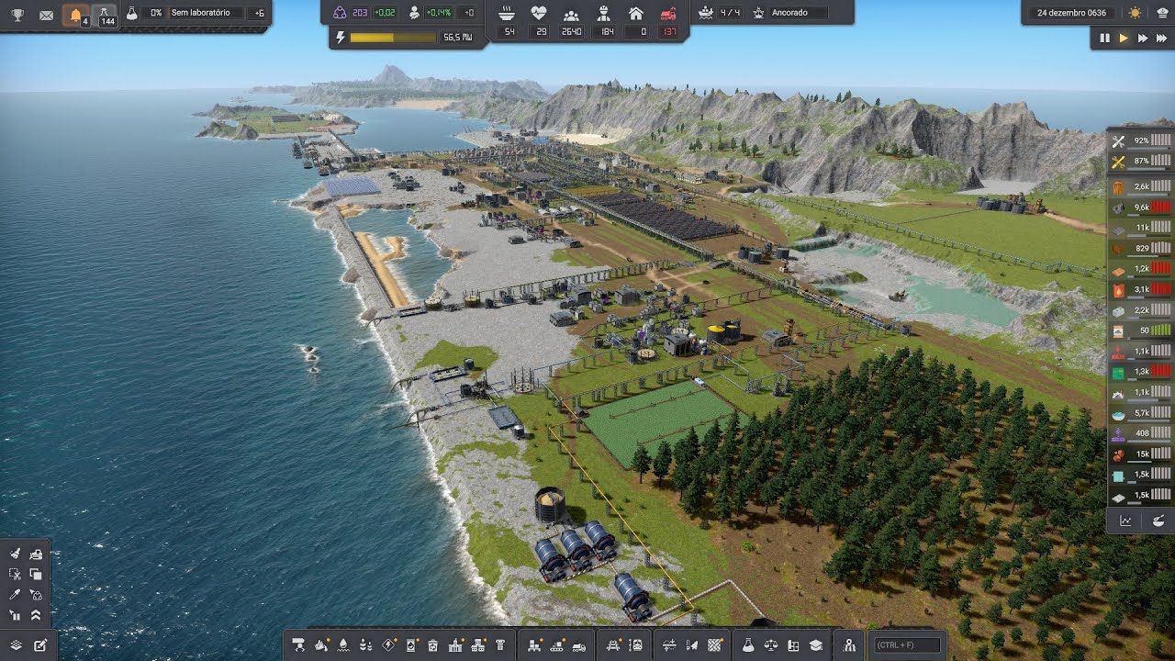Click the gold wrench maintenance 87% row
This screenshot has width=1175, height=661.
tap(1141, 161)
